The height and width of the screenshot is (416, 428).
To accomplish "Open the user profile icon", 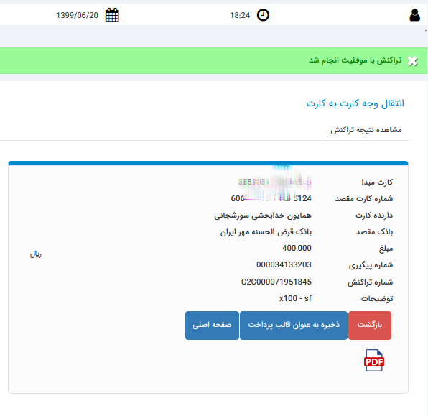I will coord(414,15).
